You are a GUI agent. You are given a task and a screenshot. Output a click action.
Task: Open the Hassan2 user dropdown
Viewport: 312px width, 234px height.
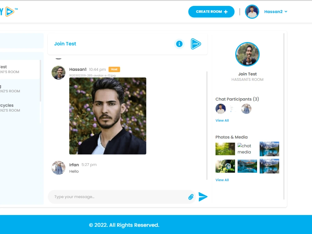tap(275, 12)
